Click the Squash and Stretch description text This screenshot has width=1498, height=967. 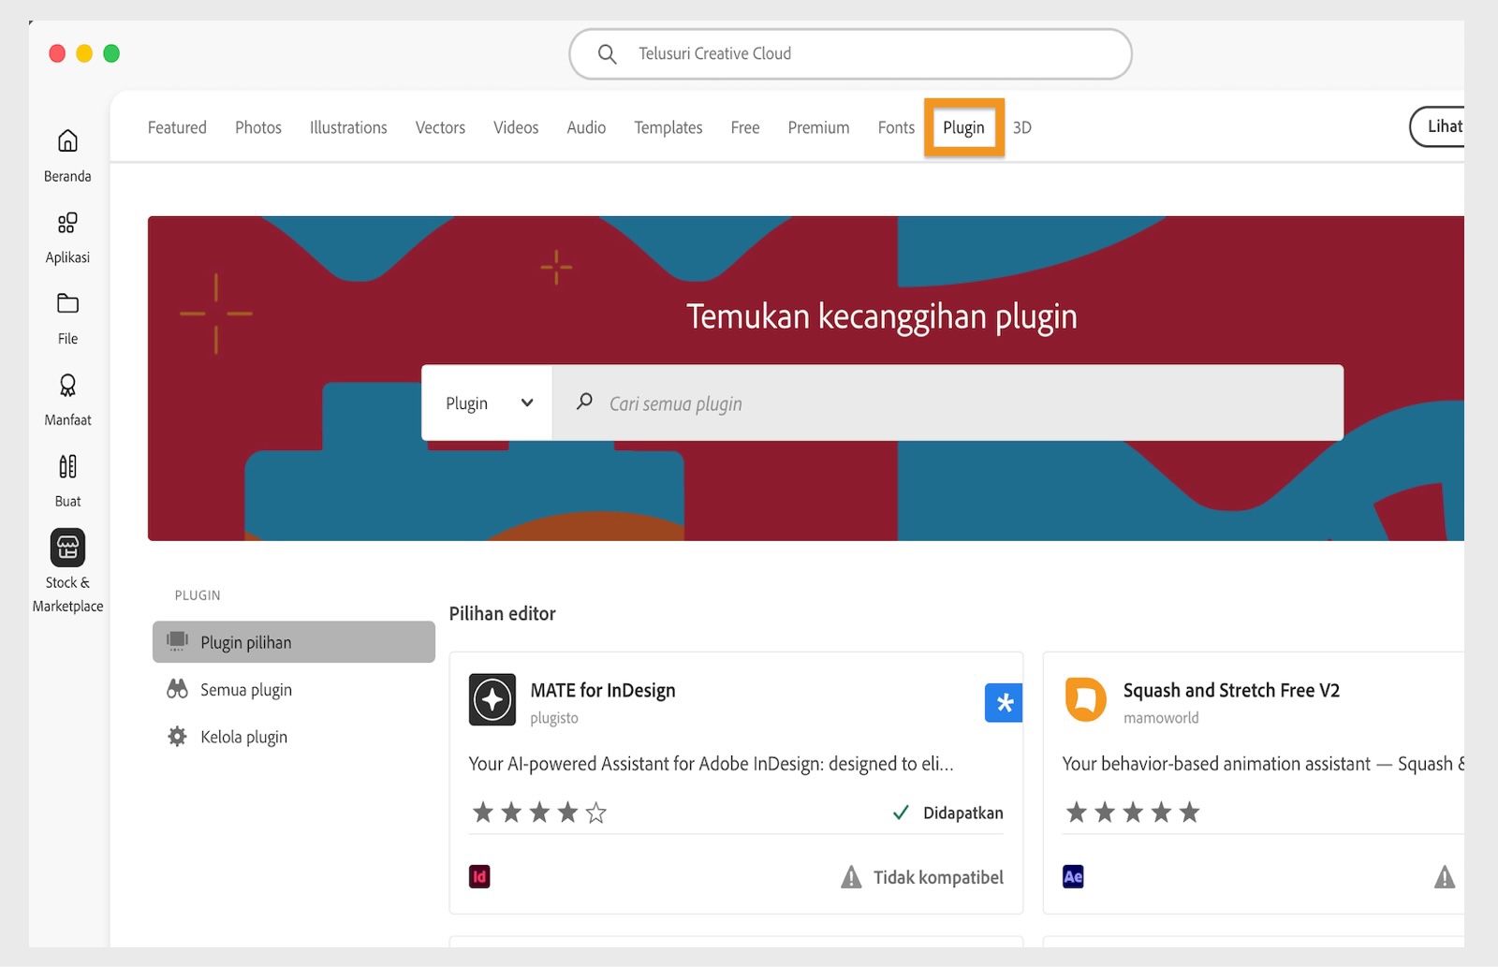[1263, 764]
